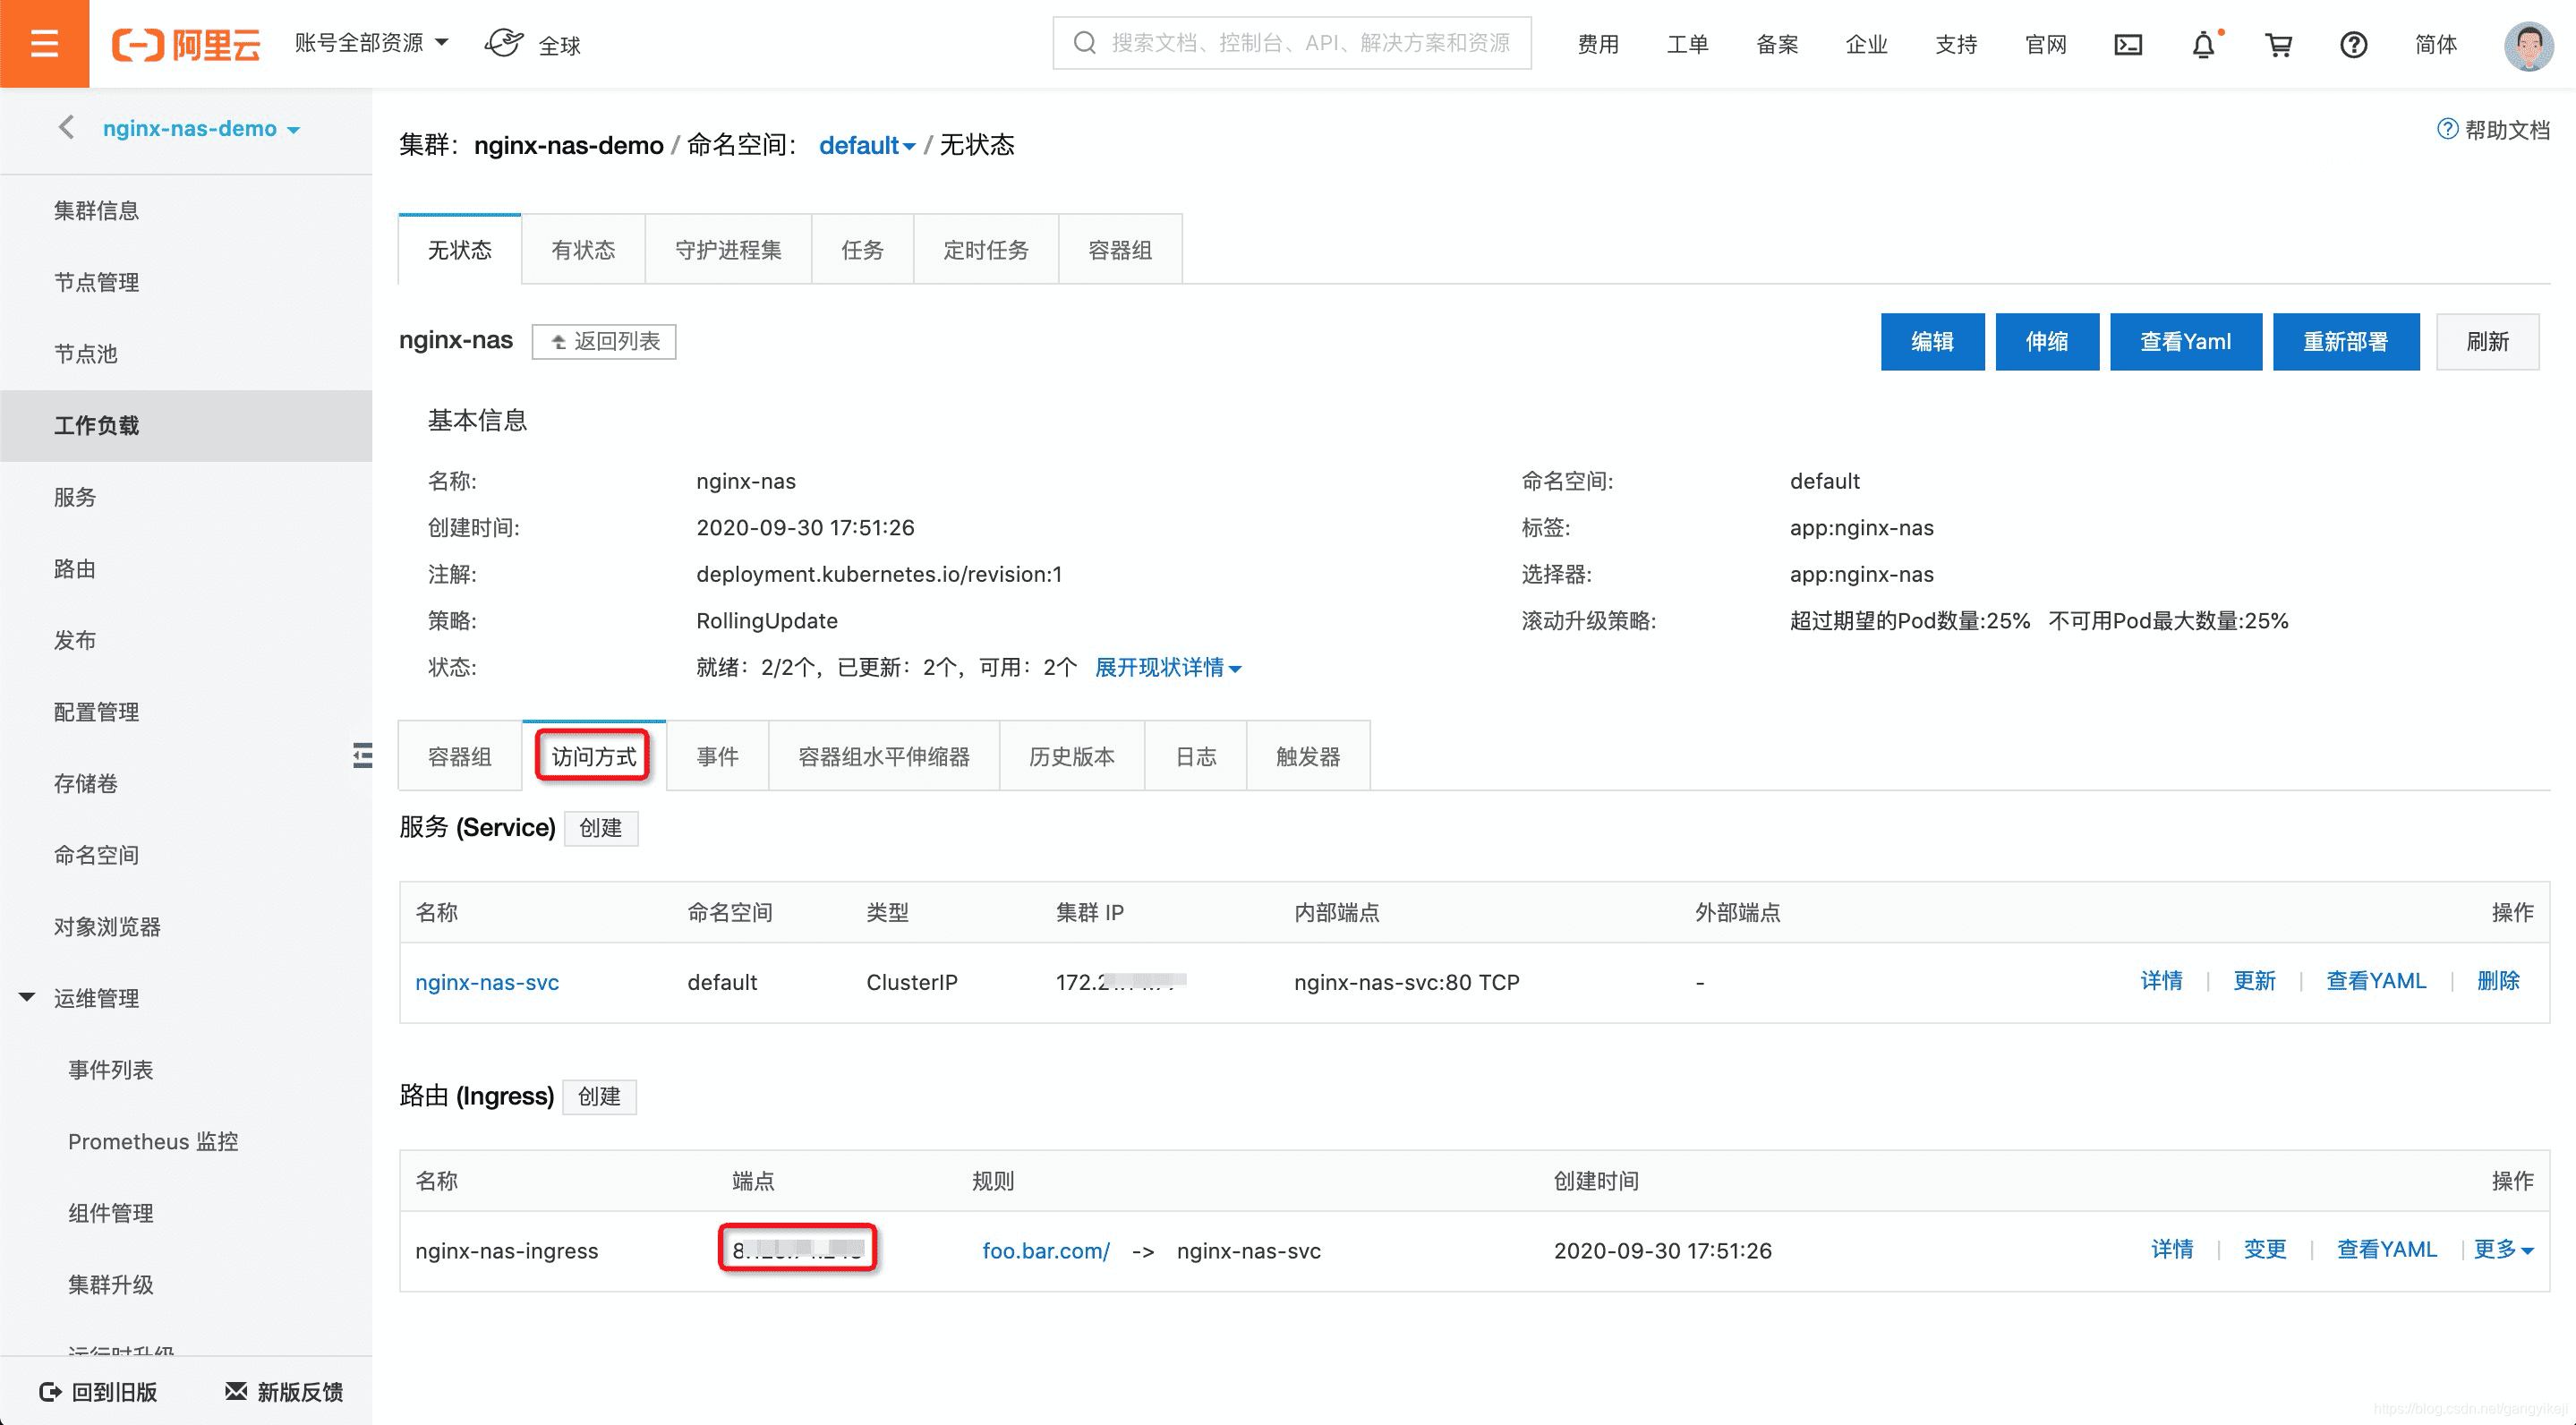The image size is (2576, 1425).
Task: Switch to the 无状态 tab
Action: point(459,249)
